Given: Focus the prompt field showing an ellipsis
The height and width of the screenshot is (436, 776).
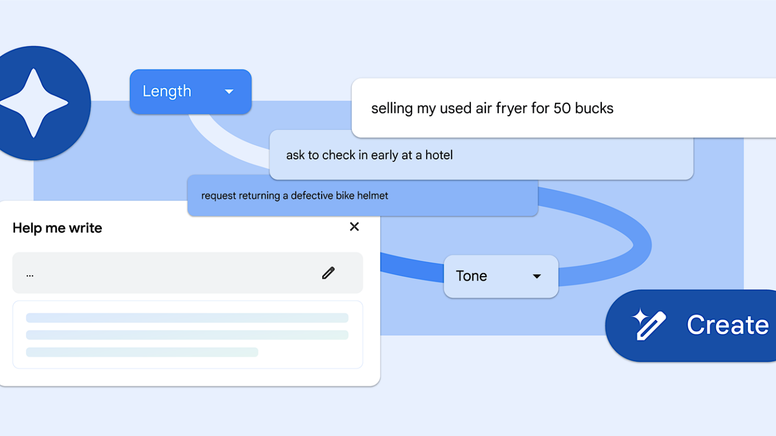Looking at the screenshot, I should (162, 273).
